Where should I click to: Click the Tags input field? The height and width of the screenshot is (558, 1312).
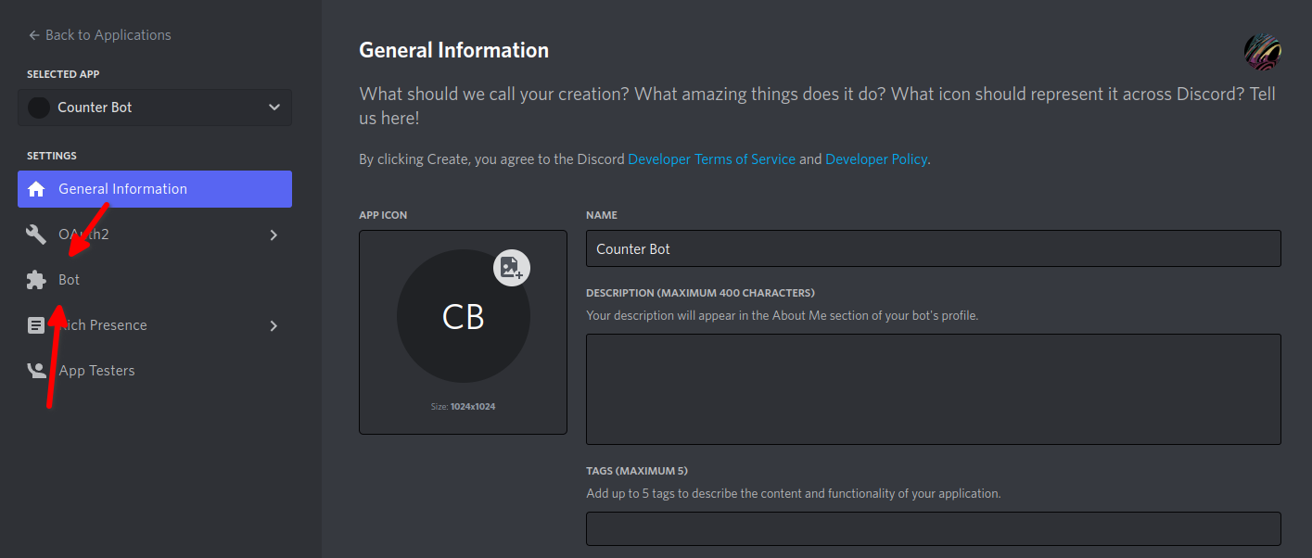click(934, 528)
